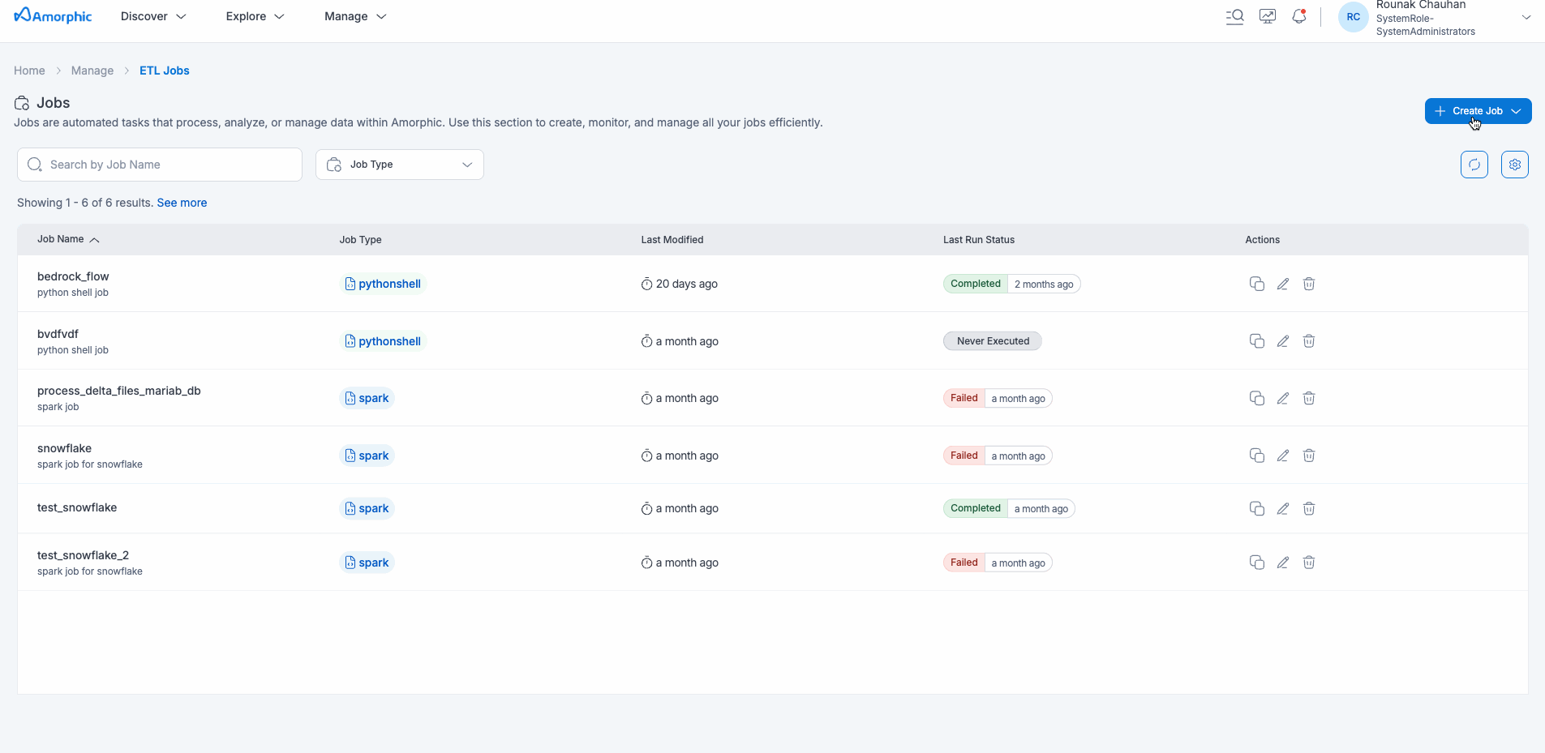Click the refresh jobs list icon
1545x753 pixels.
coord(1474,165)
